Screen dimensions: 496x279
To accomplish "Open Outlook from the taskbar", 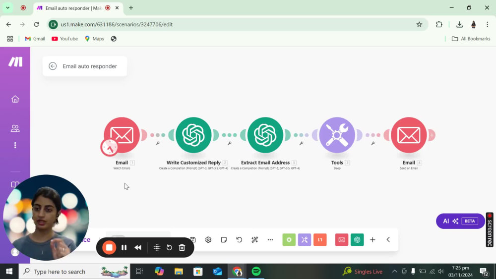I will pos(217,272).
